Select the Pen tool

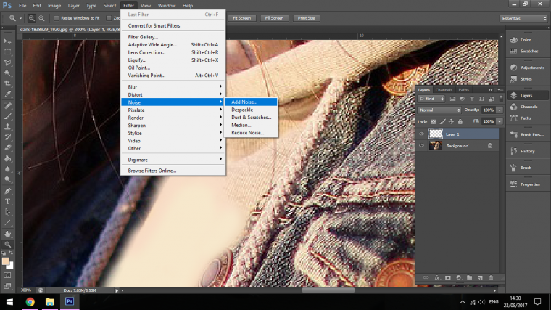[x=7, y=191]
